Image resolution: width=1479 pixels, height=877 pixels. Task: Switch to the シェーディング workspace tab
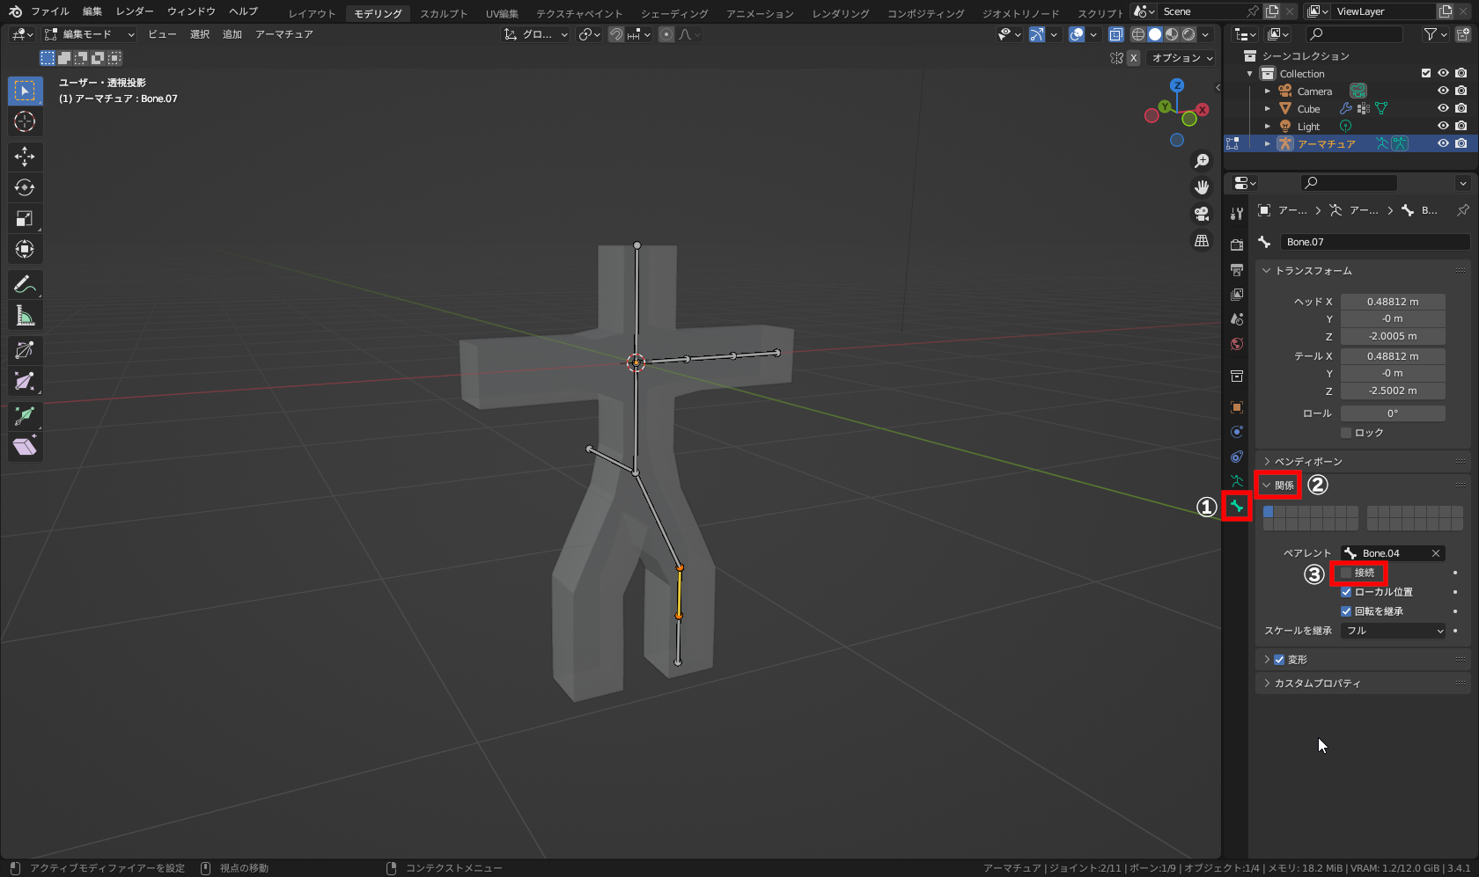click(674, 13)
